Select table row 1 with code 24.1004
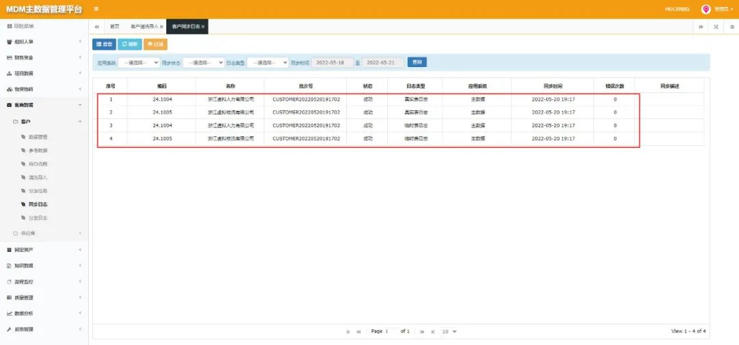 pyautogui.click(x=398, y=99)
